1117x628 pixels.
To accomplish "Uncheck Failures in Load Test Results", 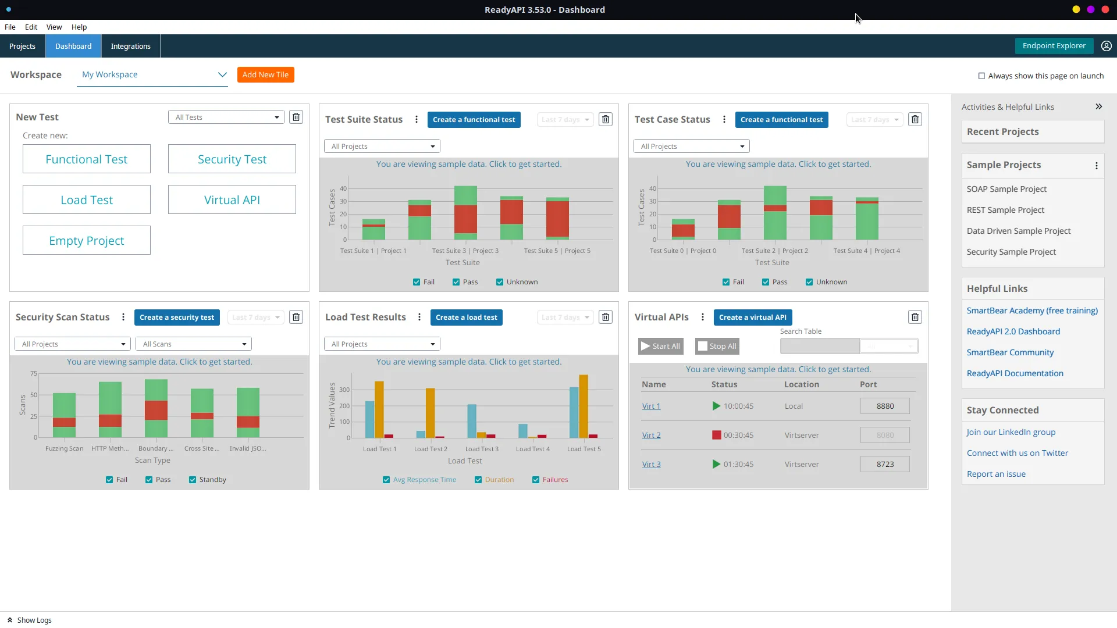I will click(536, 480).
